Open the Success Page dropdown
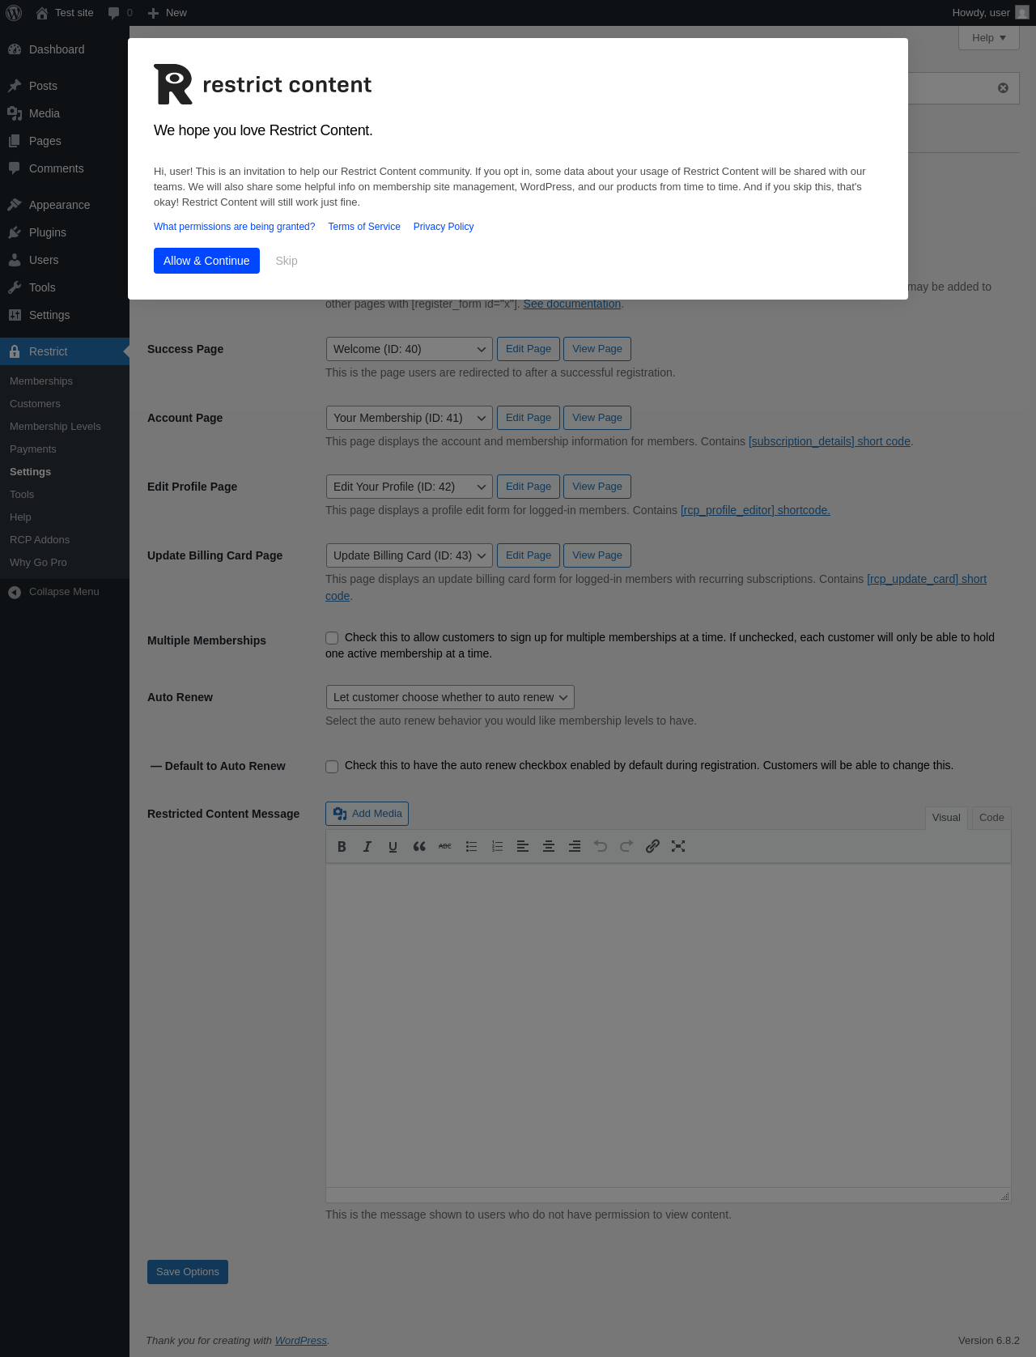 pyautogui.click(x=409, y=349)
